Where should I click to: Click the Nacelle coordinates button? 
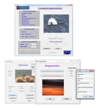point(30,98)
